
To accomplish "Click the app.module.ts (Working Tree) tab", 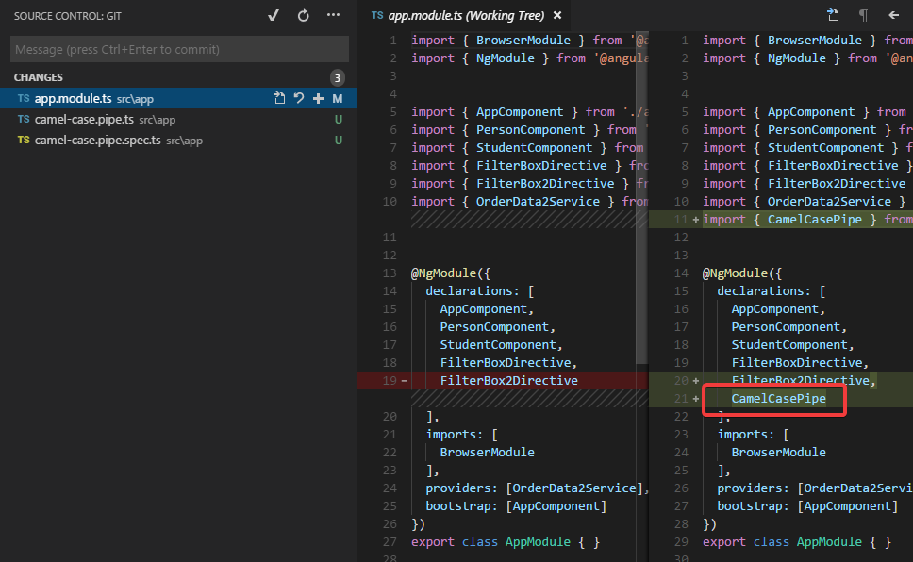I will click(x=468, y=16).
